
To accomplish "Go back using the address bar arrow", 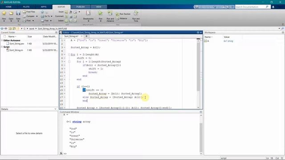I will [2, 28].
